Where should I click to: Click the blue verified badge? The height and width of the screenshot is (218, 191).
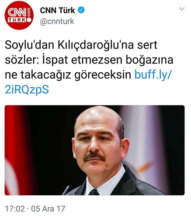(81, 11)
